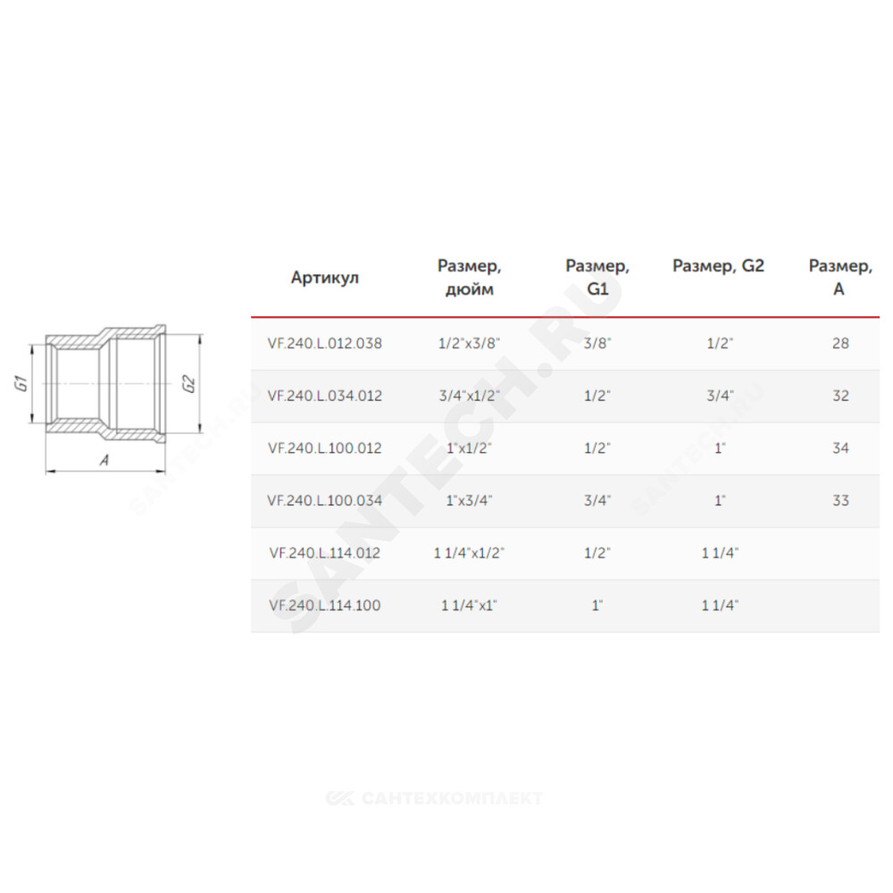Screen dimensions: 893x893
Task: Select article VF.240.L.100.012
Action: 325,448
